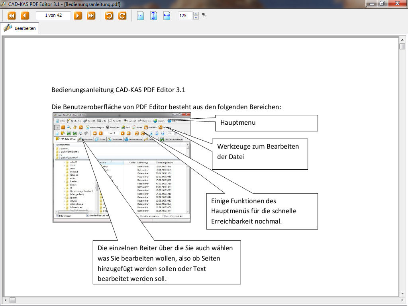Go to the previous page
Screen dimensions: 408x306
pos(25,16)
